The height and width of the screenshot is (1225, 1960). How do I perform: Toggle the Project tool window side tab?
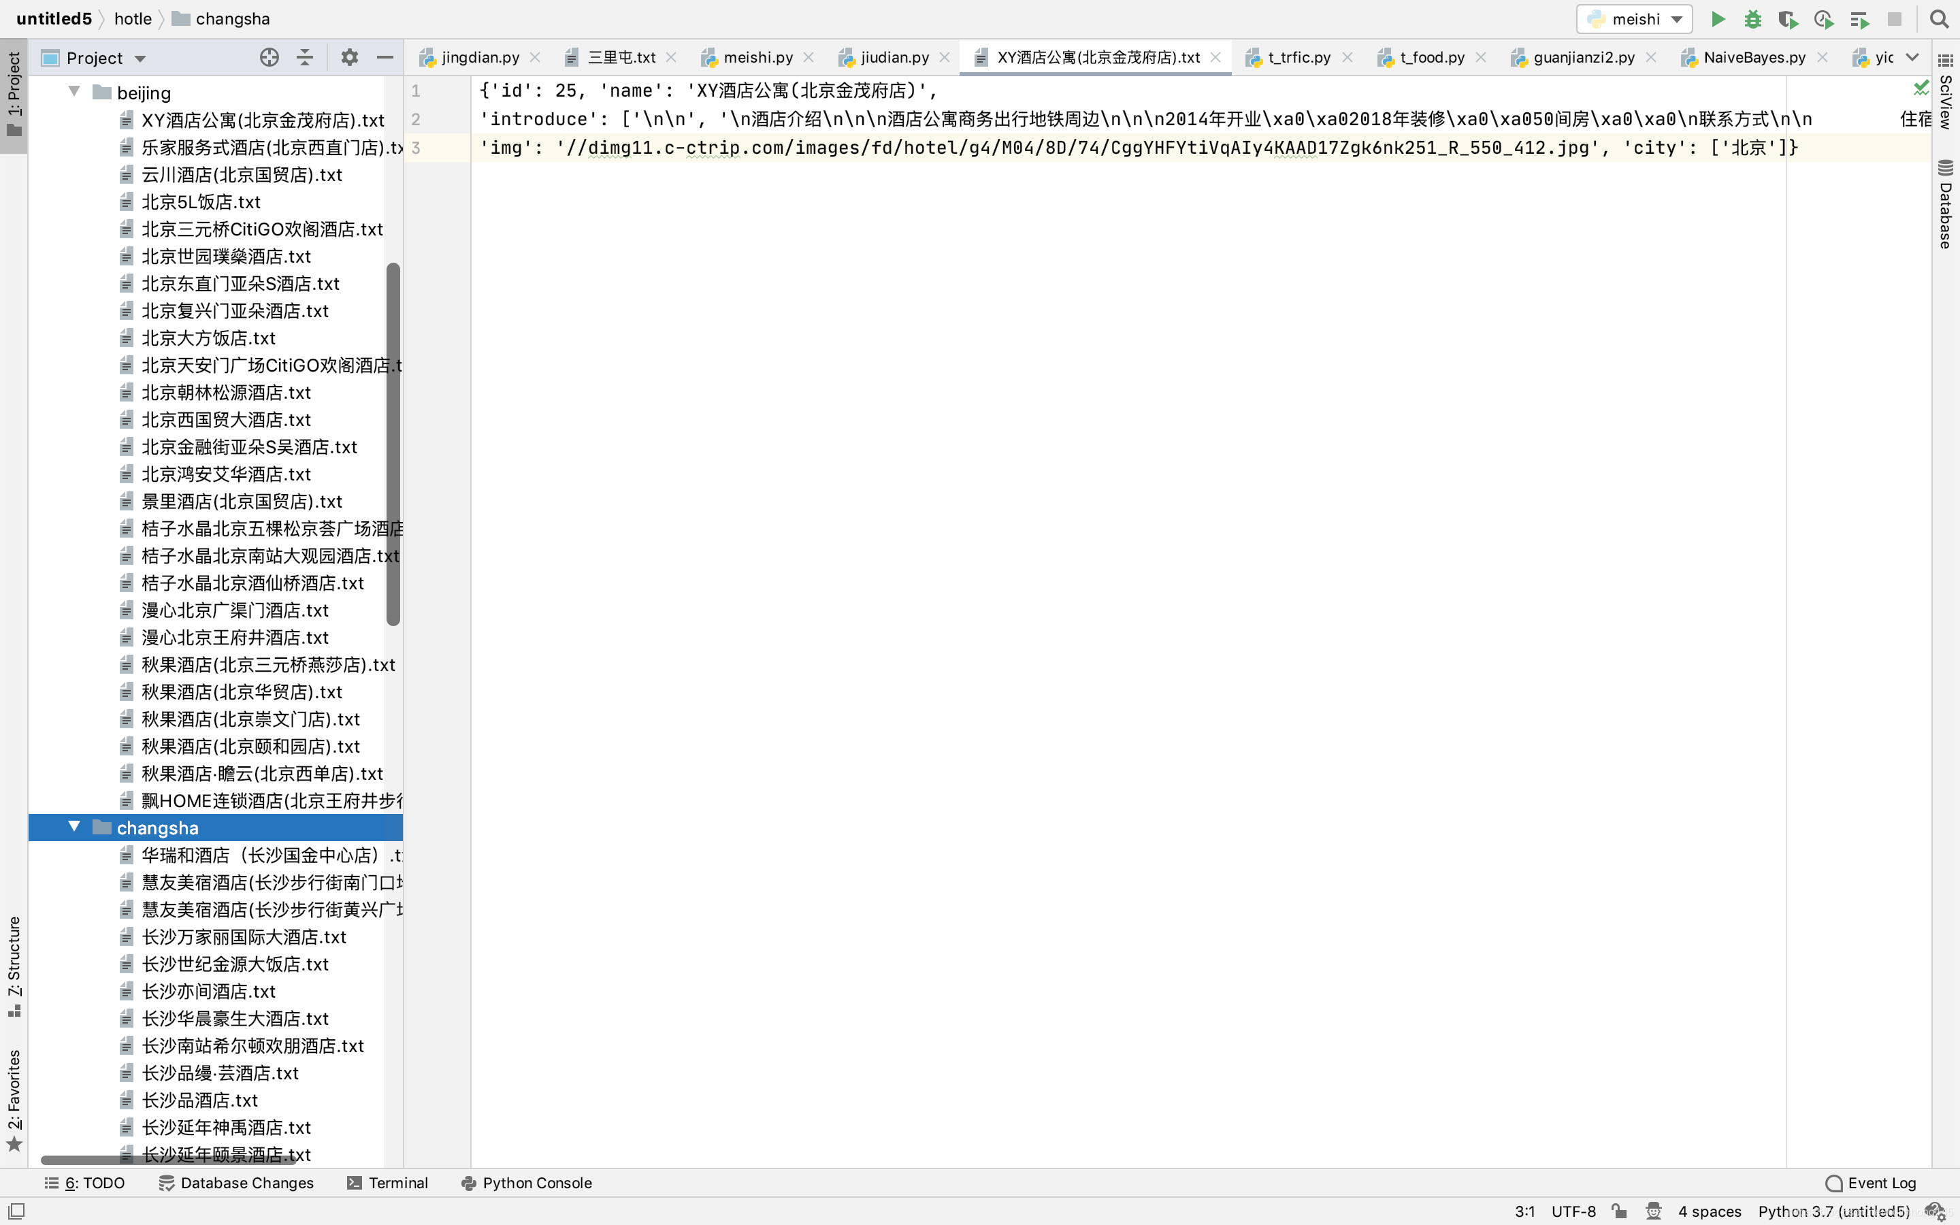[x=14, y=94]
